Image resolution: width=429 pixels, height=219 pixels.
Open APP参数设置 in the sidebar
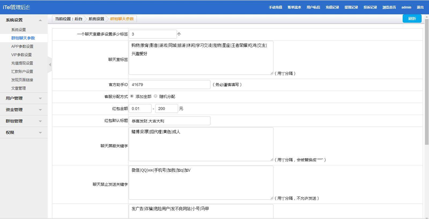pyautogui.click(x=22, y=47)
